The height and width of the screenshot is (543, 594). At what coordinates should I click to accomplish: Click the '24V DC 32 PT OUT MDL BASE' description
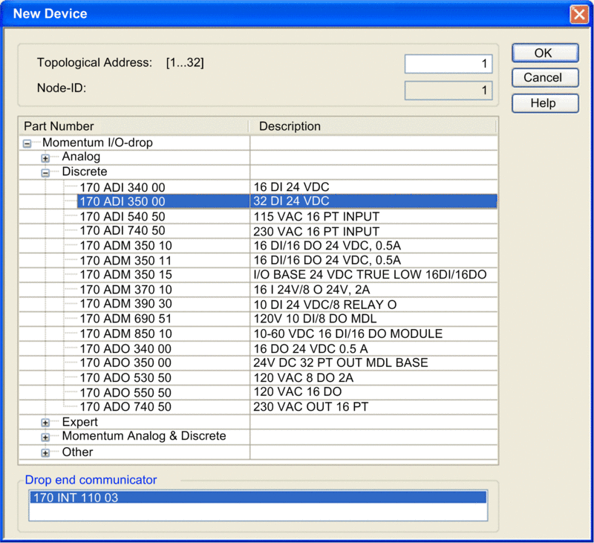(341, 362)
